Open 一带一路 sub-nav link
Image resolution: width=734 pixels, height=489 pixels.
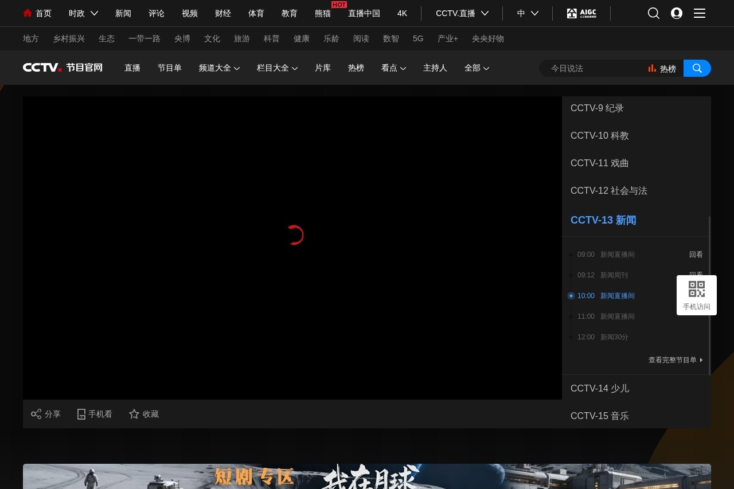[145, 38]
